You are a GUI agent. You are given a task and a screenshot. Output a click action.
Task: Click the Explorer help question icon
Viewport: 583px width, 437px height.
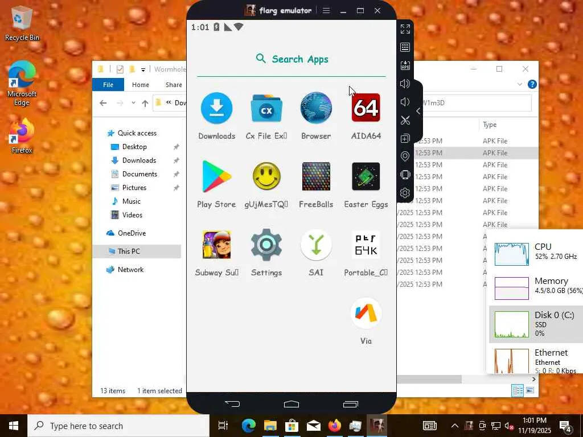[x=532, y=84]
